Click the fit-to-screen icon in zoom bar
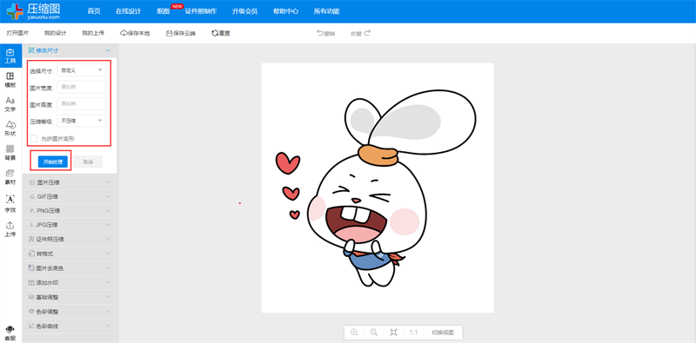Viewport: 696px width, 343px height. pos(393,333)
